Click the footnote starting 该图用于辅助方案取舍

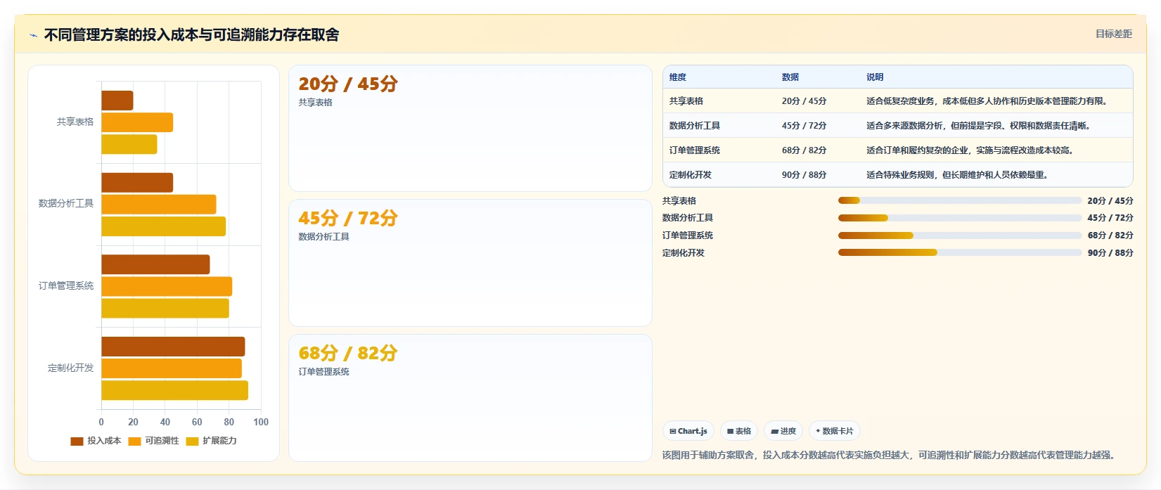pos(890,456)
